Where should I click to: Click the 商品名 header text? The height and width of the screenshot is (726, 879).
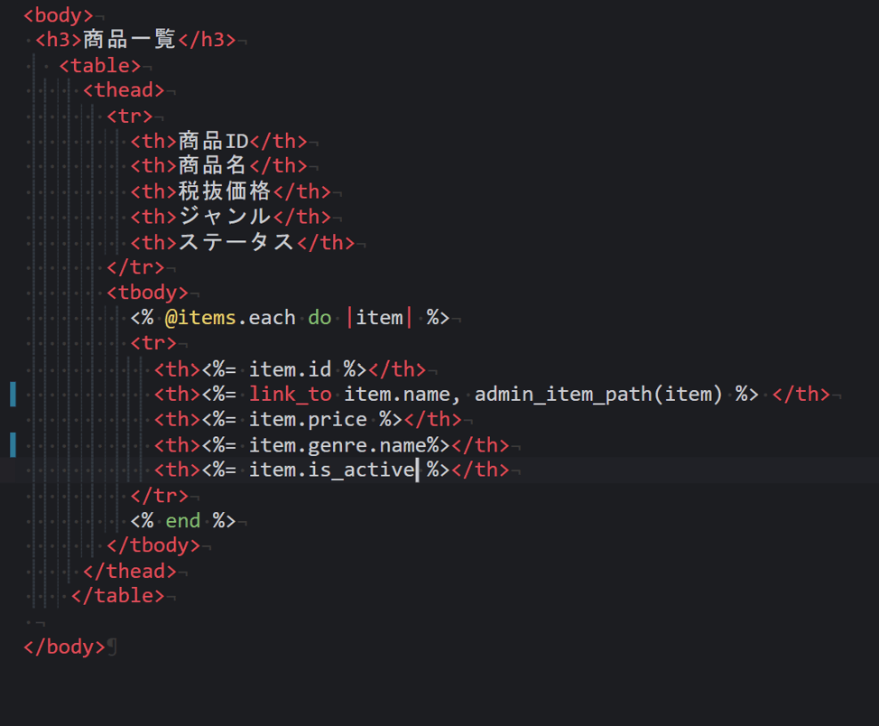click(212, 166)
